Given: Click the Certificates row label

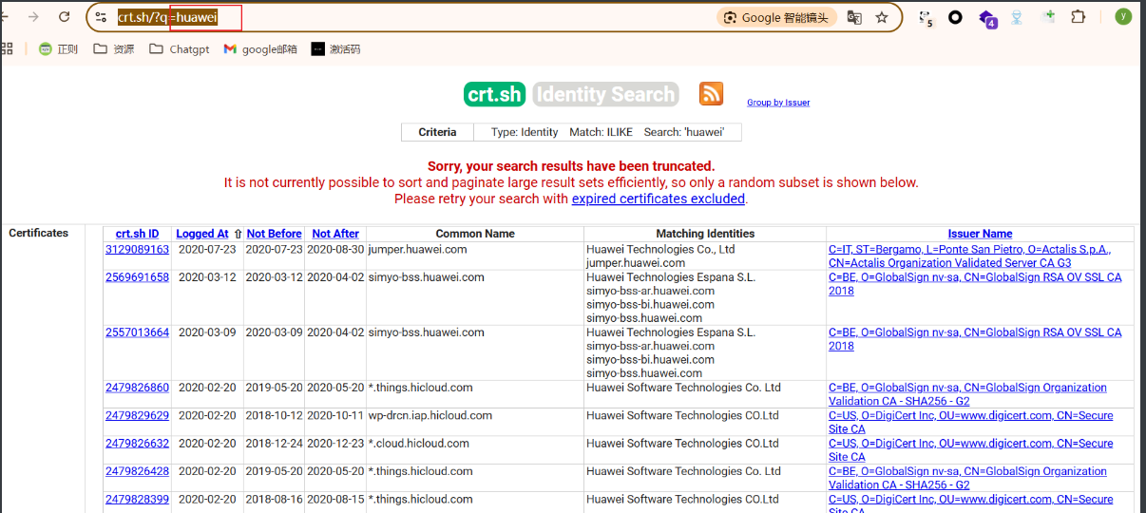Looking at the screenshot, I should point(39,233).
